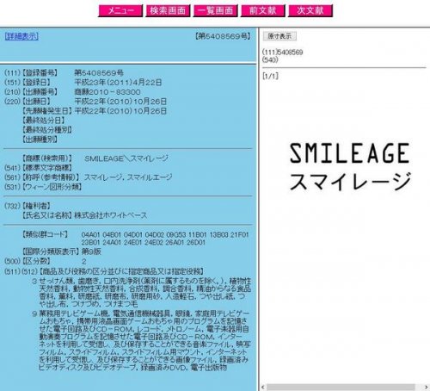Click the code 04A01 in similar group codes
The width and height of the screenshot is (430, 391).
[x=90, y=235]
